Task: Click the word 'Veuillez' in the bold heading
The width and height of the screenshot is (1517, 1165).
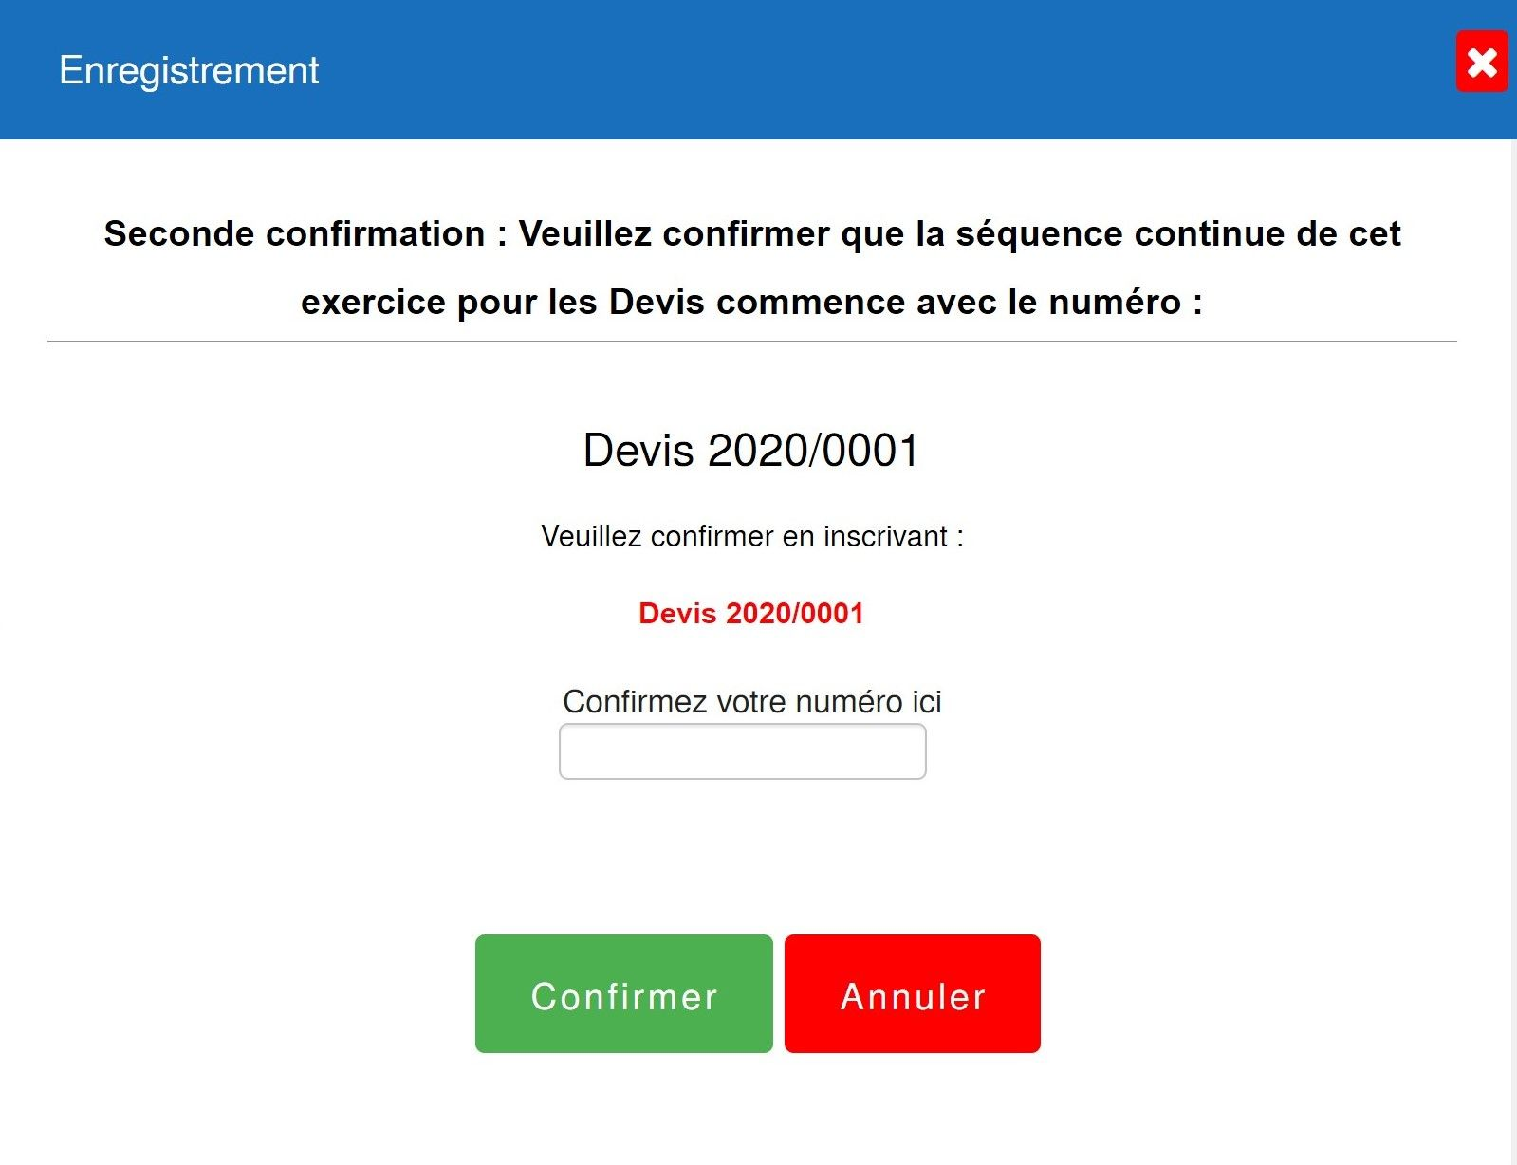Action: point(585,233)
